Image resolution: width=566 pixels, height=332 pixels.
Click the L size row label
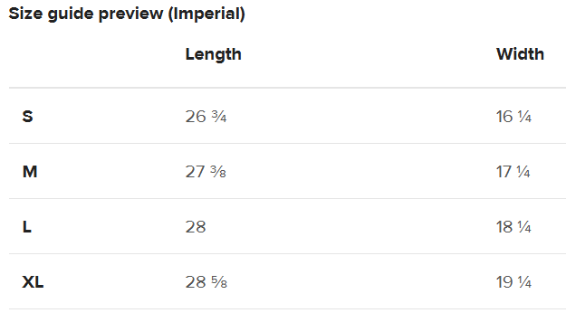[x=26, y=227]
